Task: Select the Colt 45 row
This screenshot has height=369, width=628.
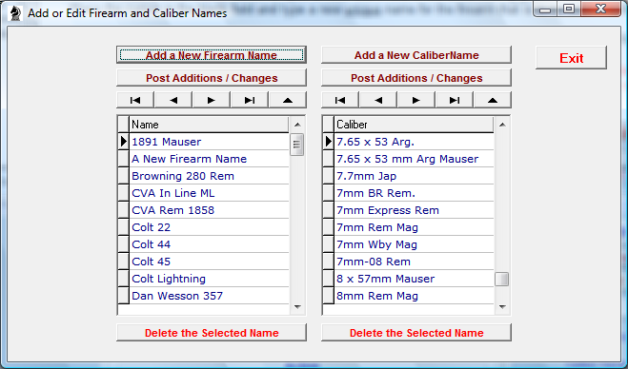Action: [209, 262]
